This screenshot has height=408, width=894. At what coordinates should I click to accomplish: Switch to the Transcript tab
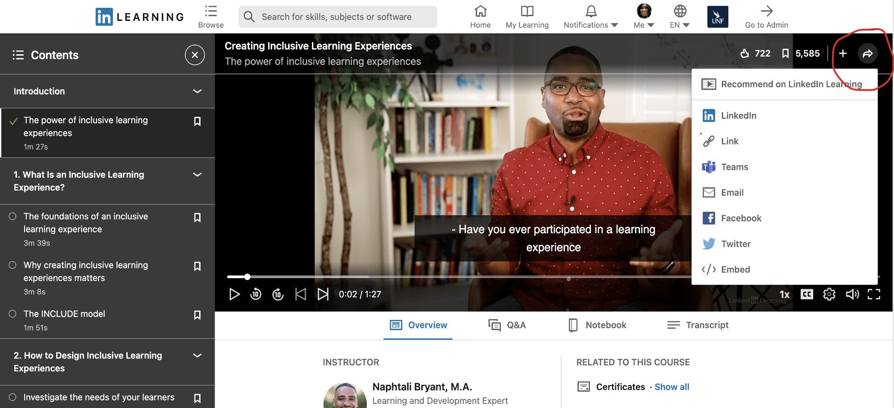point(698,325)
